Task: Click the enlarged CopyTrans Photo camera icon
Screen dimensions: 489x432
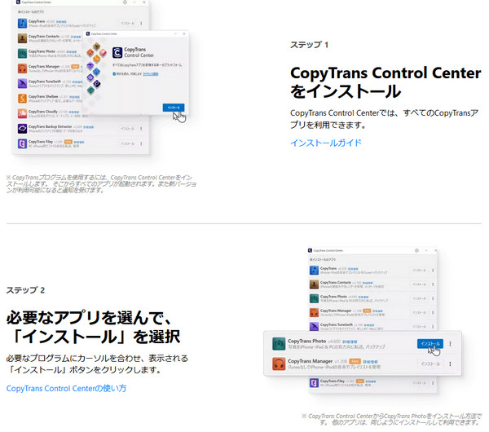Action: click(x=279, y=344)
